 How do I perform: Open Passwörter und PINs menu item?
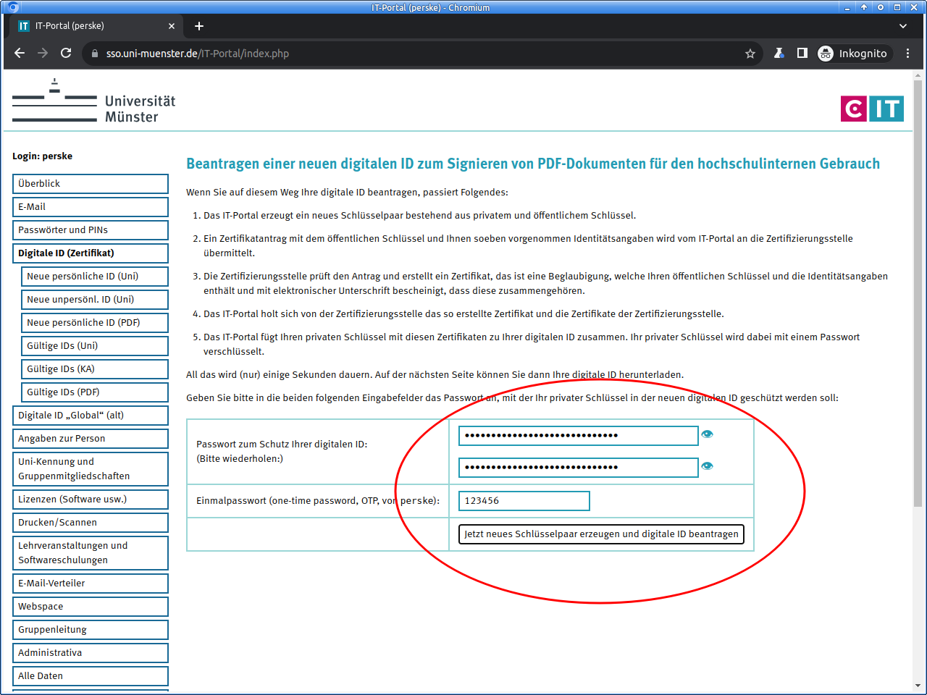pos(90,230)
